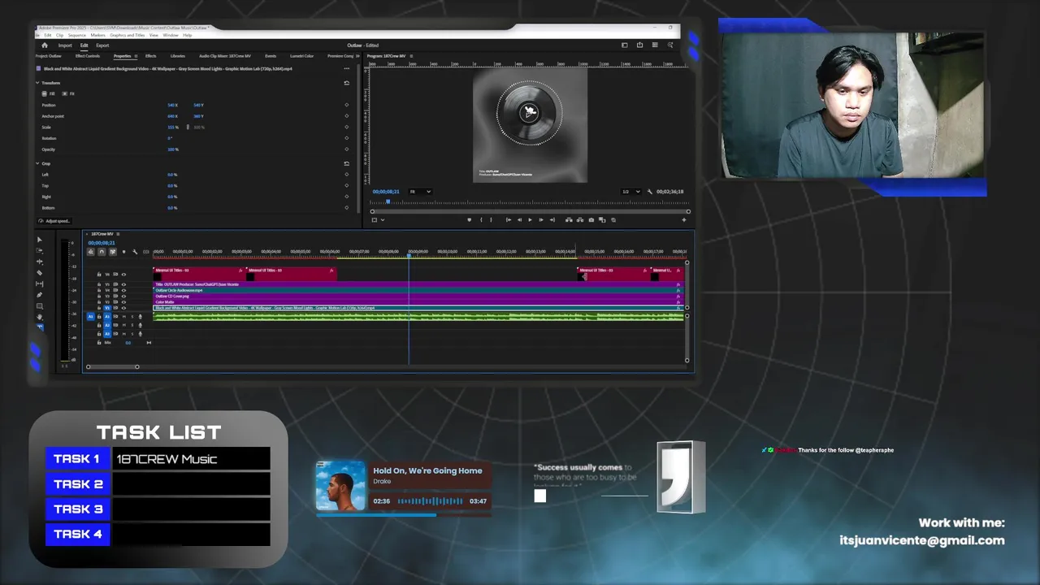Mute audio track A1

(123, 316)
